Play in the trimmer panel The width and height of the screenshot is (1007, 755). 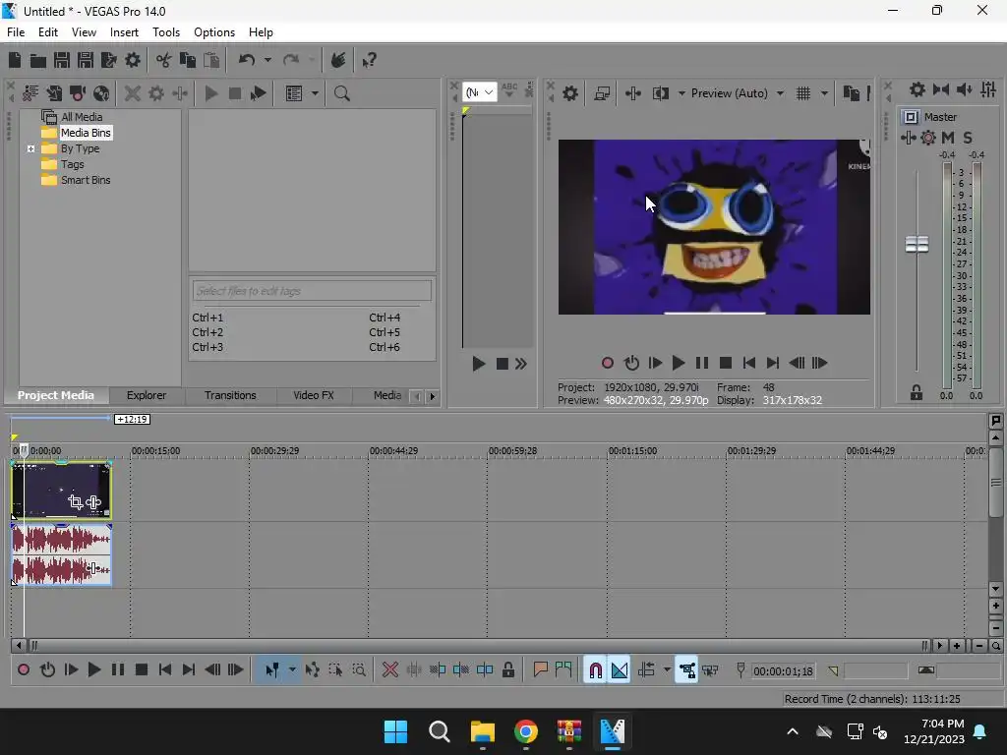478,364
